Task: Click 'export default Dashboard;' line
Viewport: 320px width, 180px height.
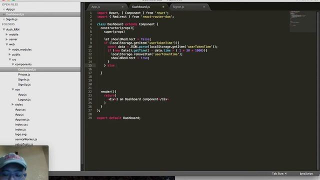Action: pyautogui.click(x=118, y=118)
